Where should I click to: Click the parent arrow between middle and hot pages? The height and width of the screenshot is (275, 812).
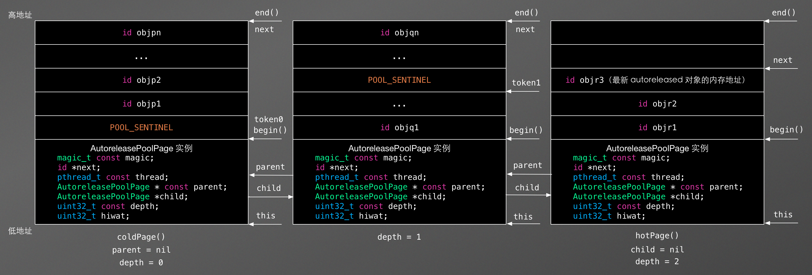528,165
